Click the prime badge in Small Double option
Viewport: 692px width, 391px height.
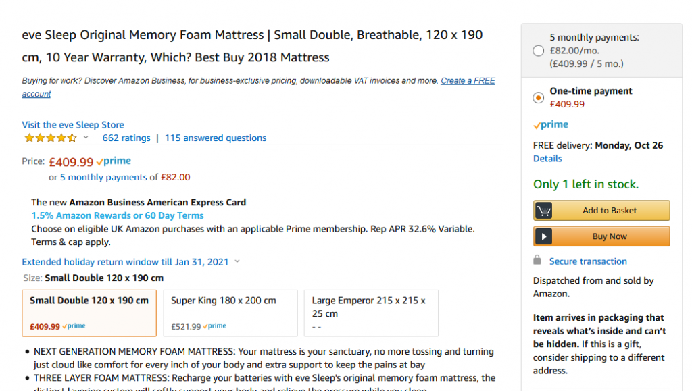point(74,326)
